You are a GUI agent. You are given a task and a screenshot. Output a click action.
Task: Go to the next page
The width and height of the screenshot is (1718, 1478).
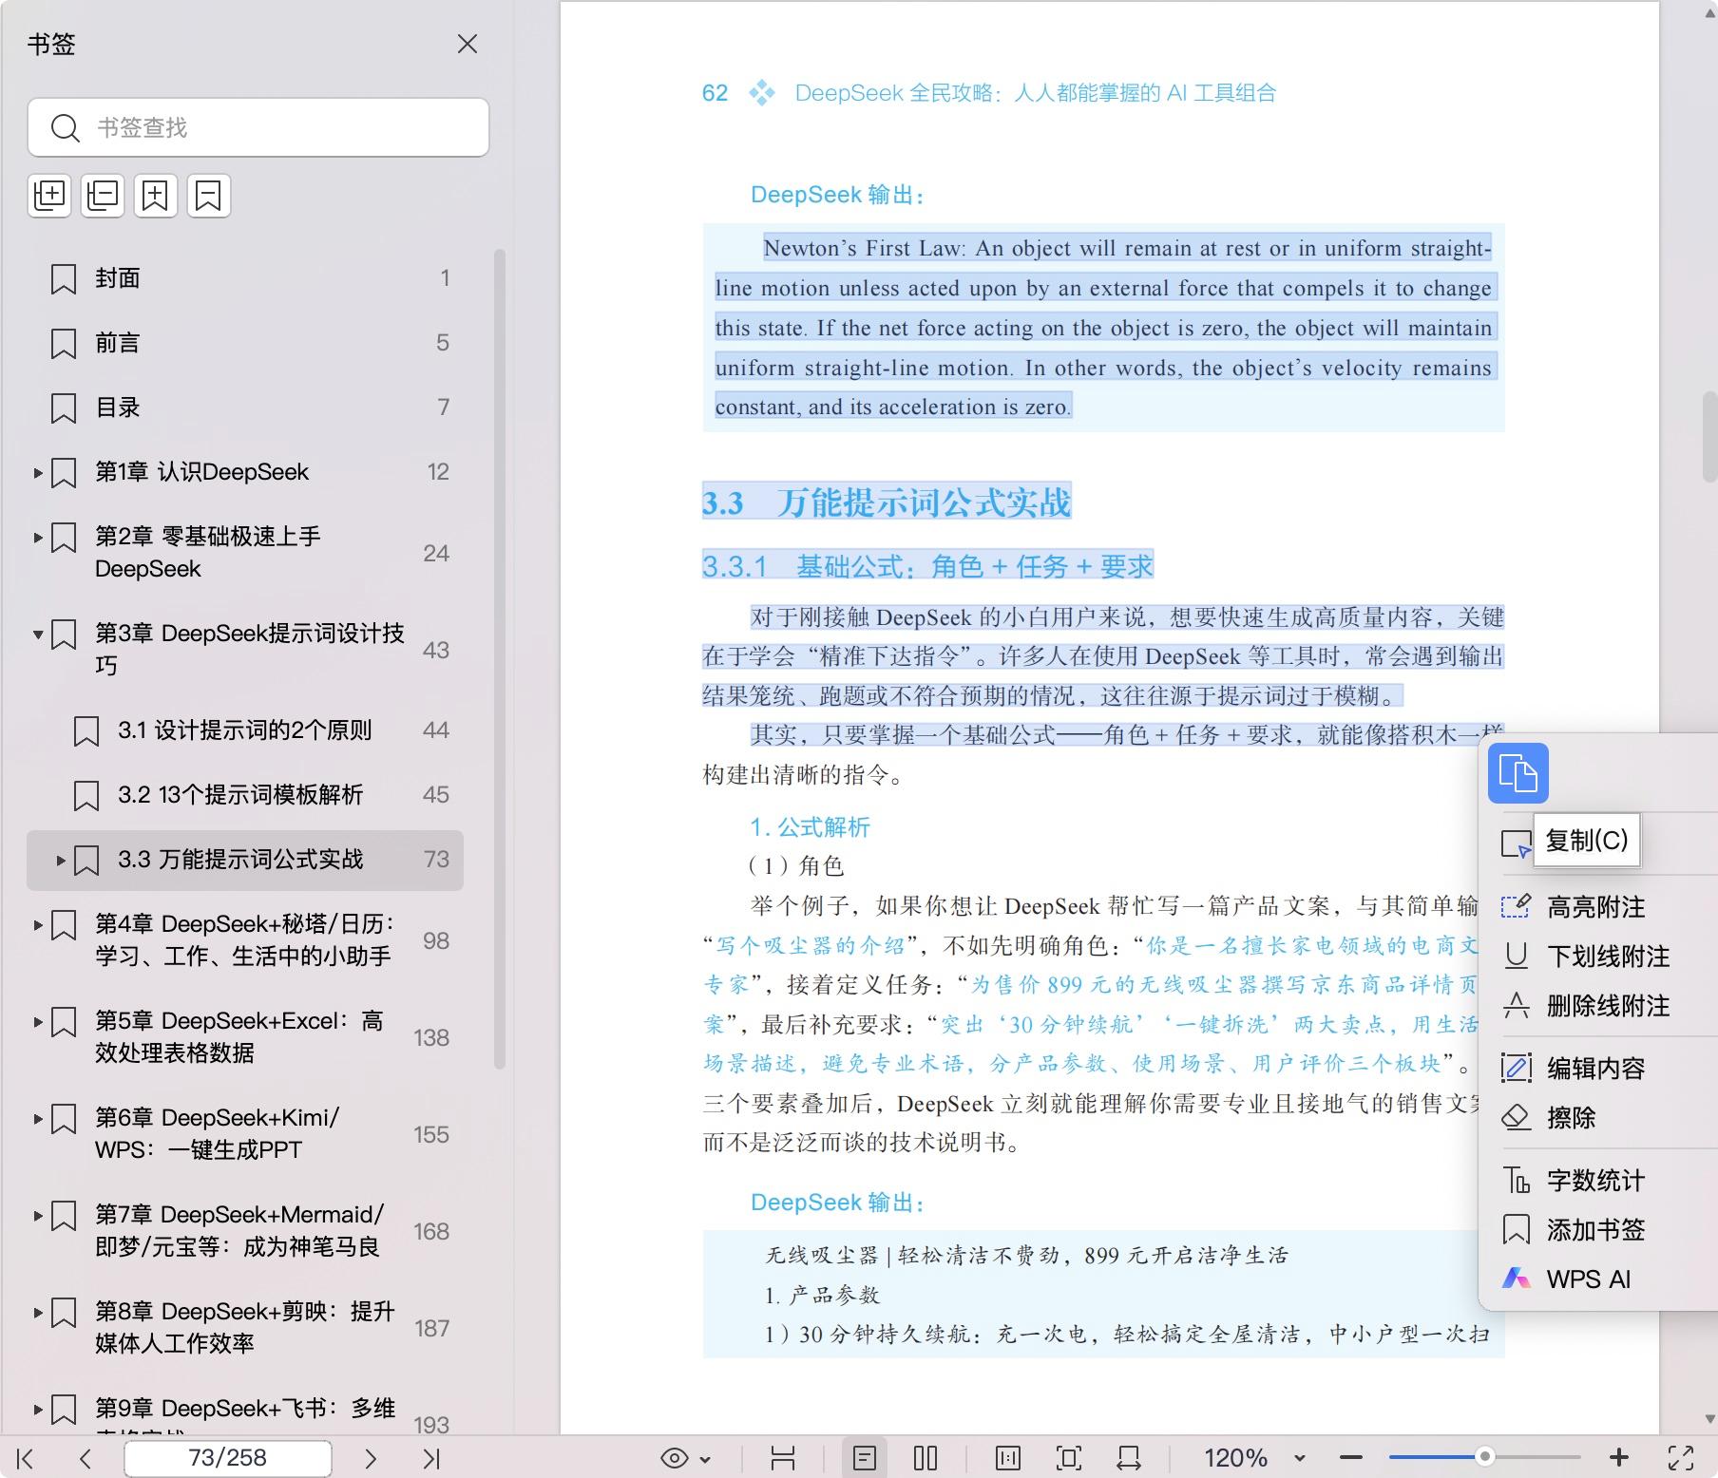(371, 1458)
